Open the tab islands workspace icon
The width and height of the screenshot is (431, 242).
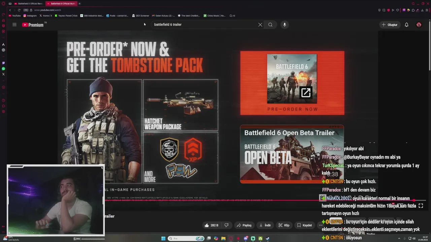[10, 4]
